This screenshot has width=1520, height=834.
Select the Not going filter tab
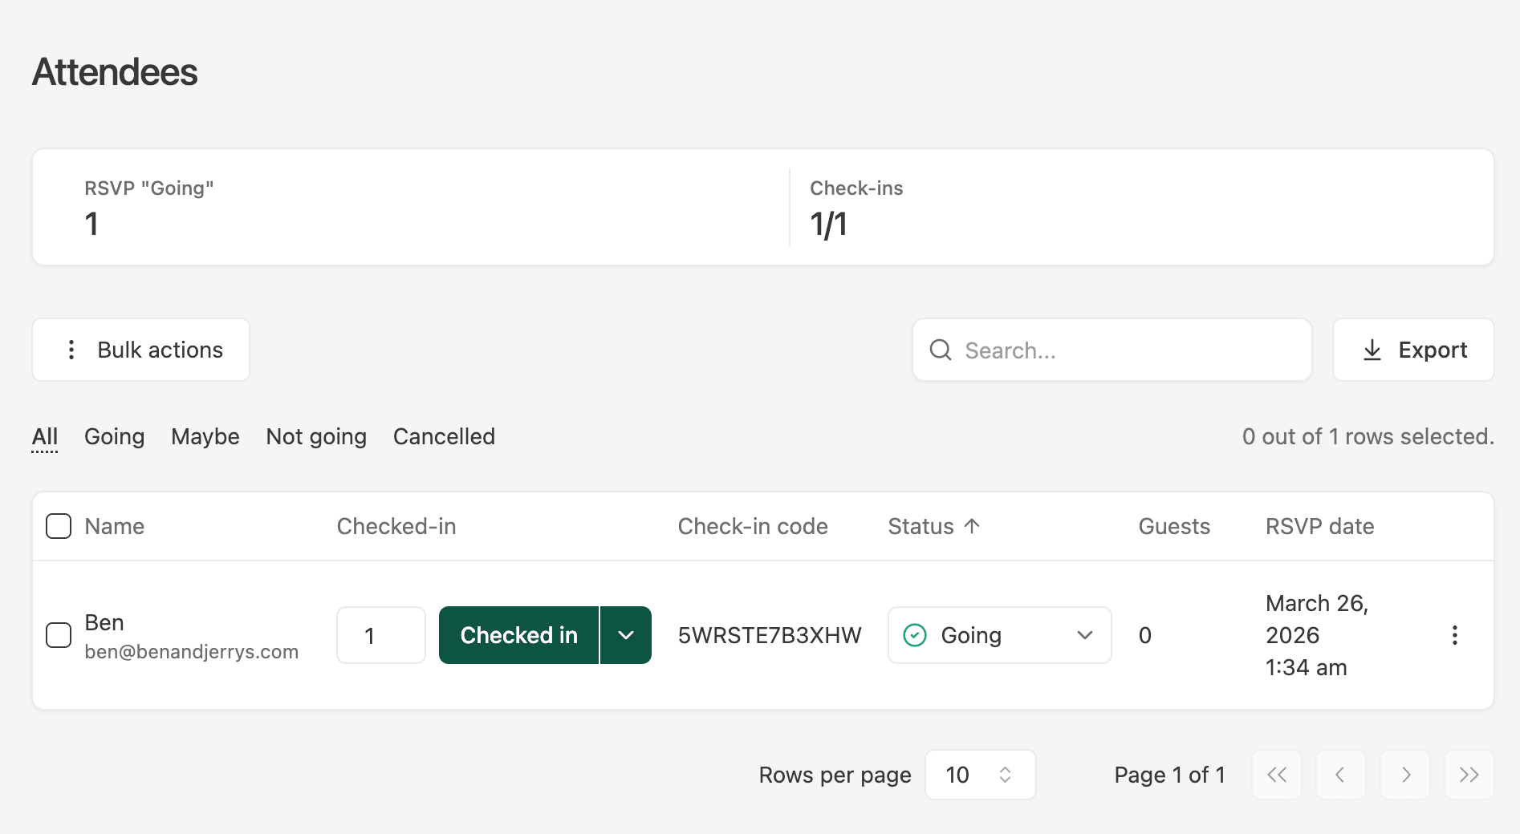pyautogui.click(x=316, y=436)
